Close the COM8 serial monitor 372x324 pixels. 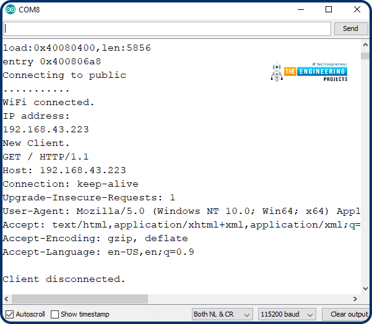coord(357,9)
